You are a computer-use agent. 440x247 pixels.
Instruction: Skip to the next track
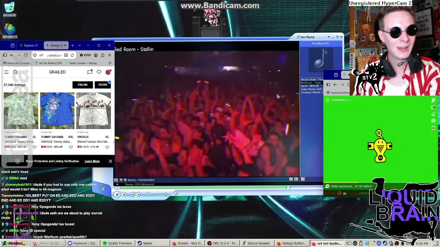[x=138, y=195]
